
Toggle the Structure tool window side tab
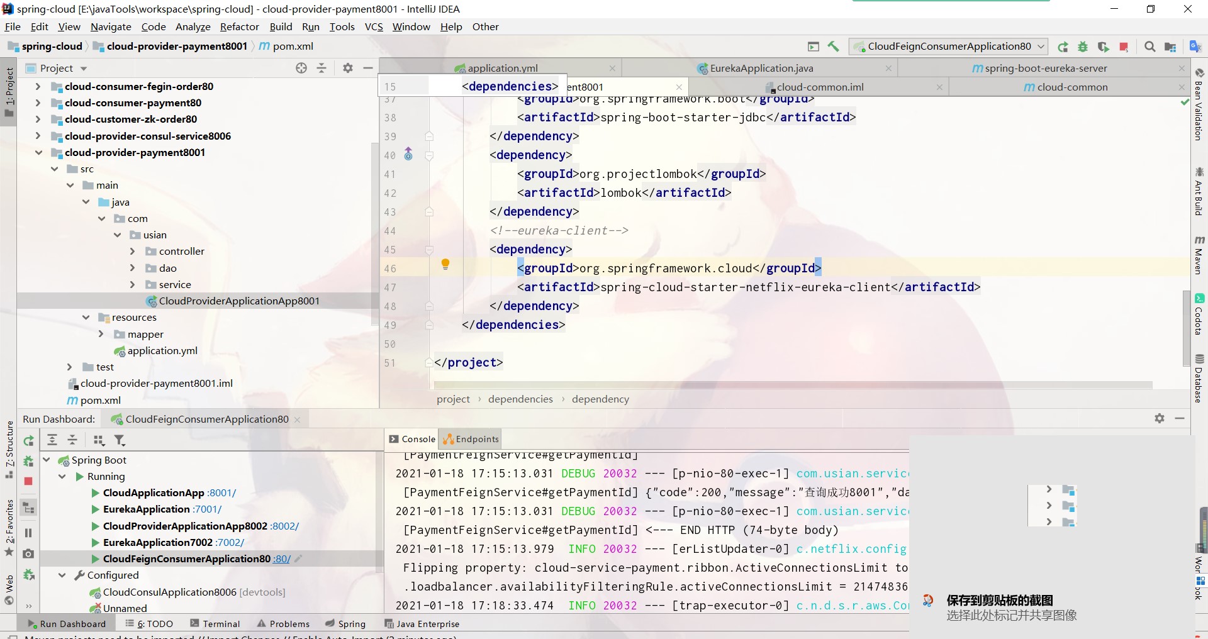tap(9, 450)
